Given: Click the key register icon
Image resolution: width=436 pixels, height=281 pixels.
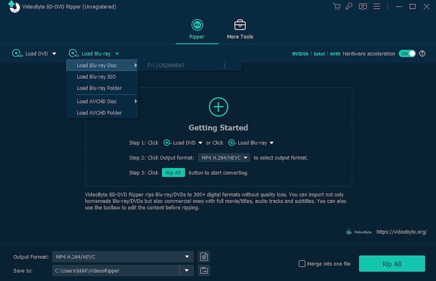Looking at the screenshot, I should (x=349, y=7).
